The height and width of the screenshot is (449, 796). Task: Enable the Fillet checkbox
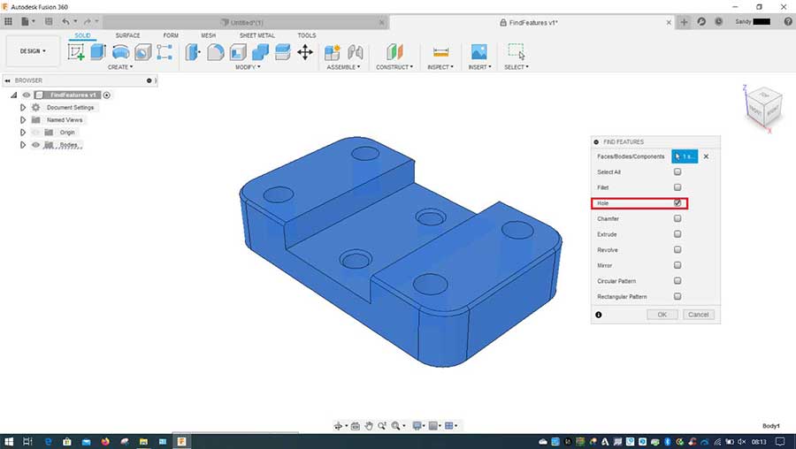pyautogui.click(x=677, y=187)
